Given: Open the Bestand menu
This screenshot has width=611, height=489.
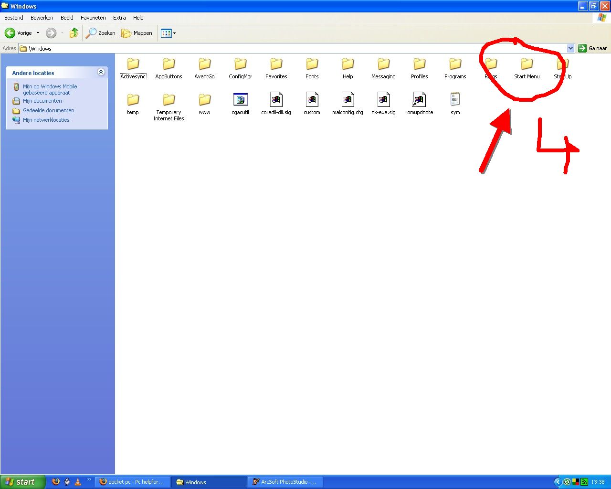Looking at the screenshot, I should click(x=14, y=18).
